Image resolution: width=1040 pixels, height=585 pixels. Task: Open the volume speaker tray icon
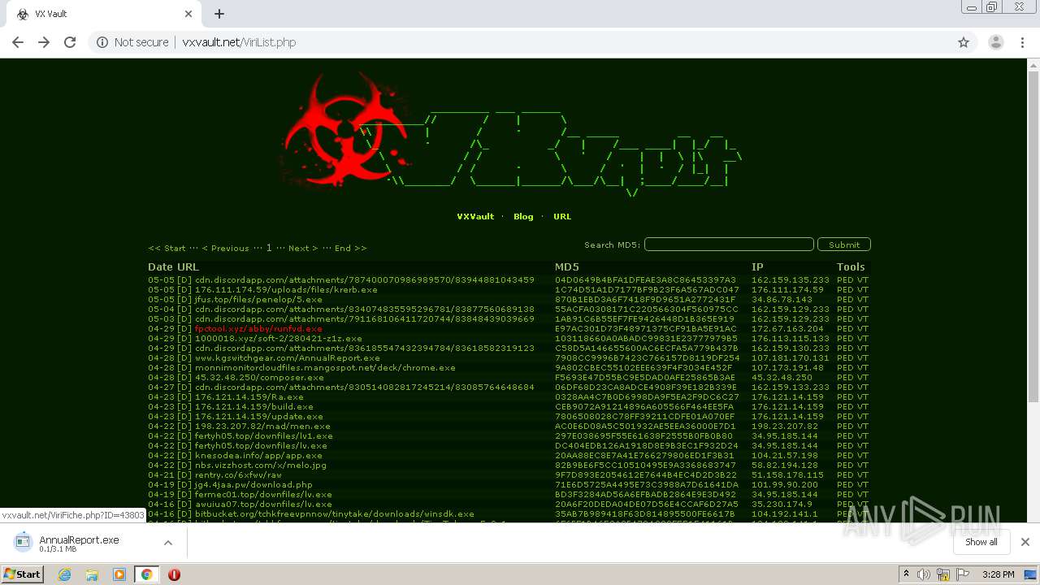(925, 574)
